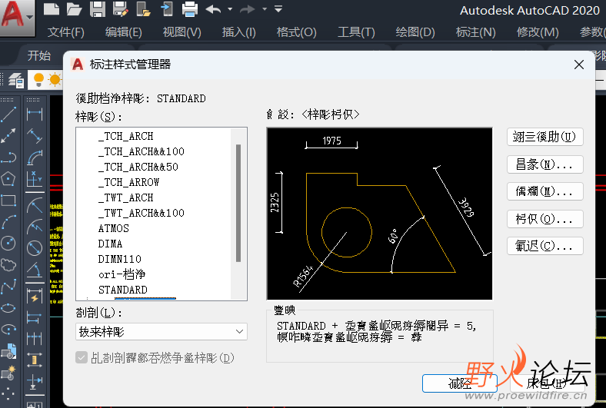Viewport: 606px width, 408px height.
Task: Select the Point tool with dots icon
Action: click(8, 394)
